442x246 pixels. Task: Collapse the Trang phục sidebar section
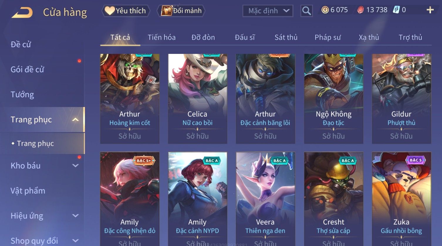pos(75,119)
